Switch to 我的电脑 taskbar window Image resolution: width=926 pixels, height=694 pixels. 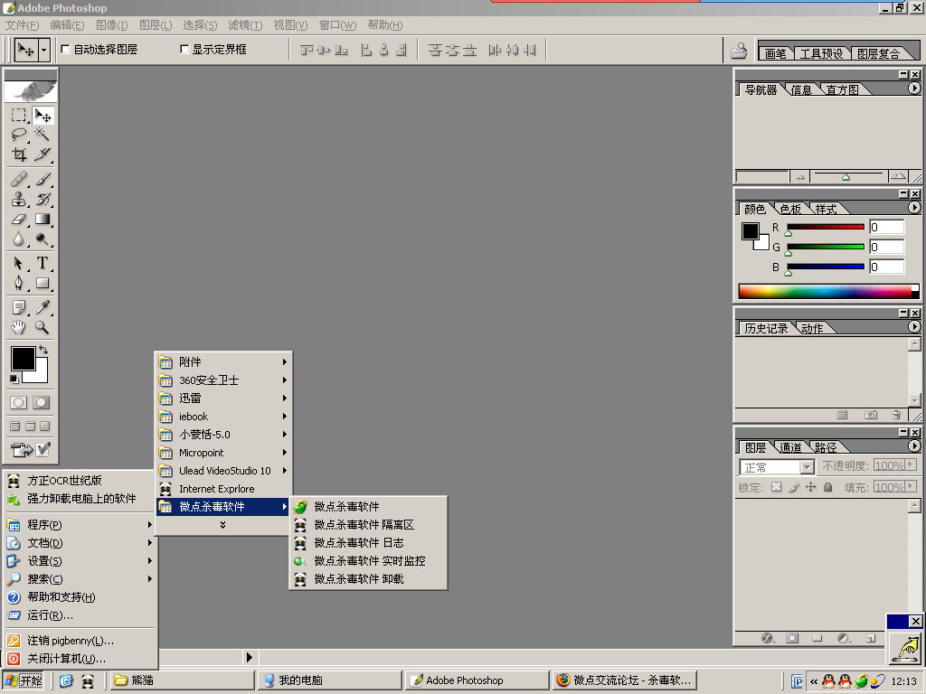click(329, 680)
